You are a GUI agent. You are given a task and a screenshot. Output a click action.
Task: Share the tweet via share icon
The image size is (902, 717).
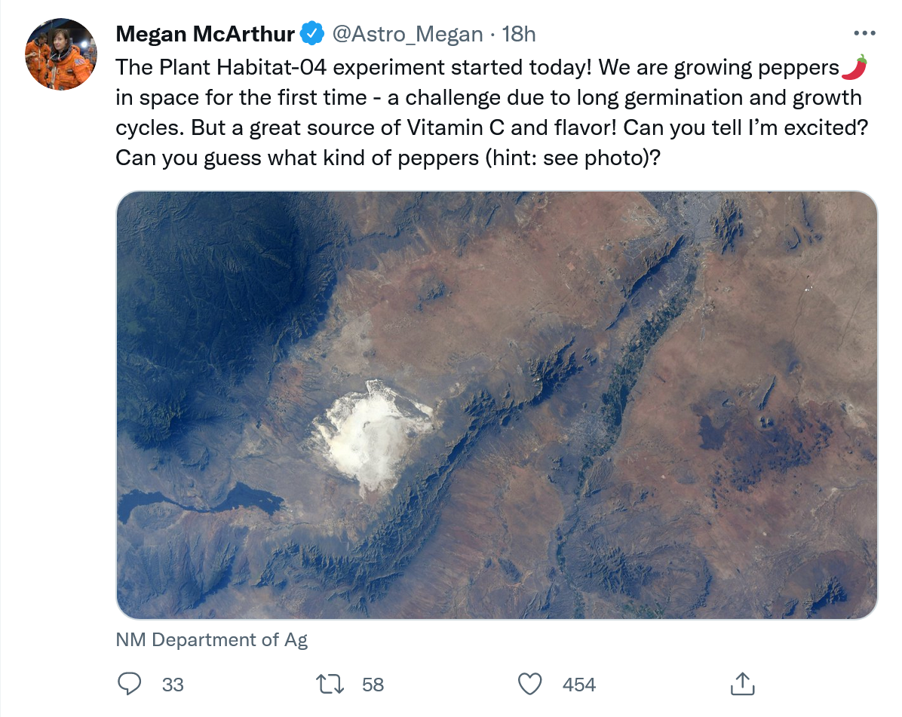(x=742, y=684)
